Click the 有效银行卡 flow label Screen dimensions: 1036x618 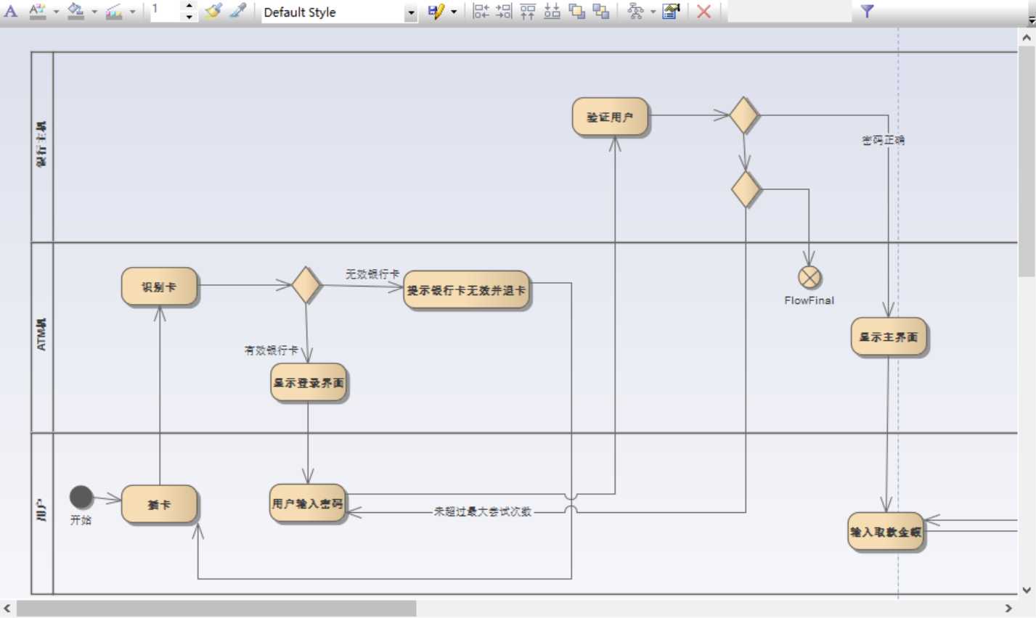tap(271, 350)
